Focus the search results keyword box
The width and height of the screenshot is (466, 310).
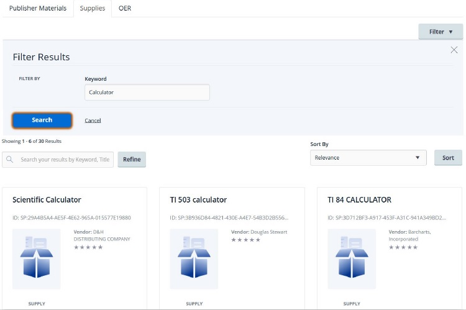pyautogui.click(x=65, y=160)
